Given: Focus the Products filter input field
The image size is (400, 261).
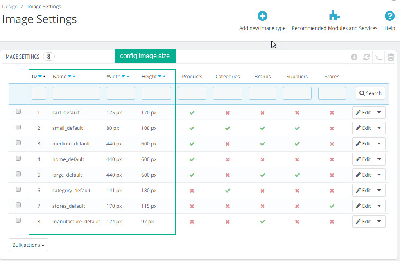Looking at the screenshot, I should pyautogui.click(x=192, y=93).
